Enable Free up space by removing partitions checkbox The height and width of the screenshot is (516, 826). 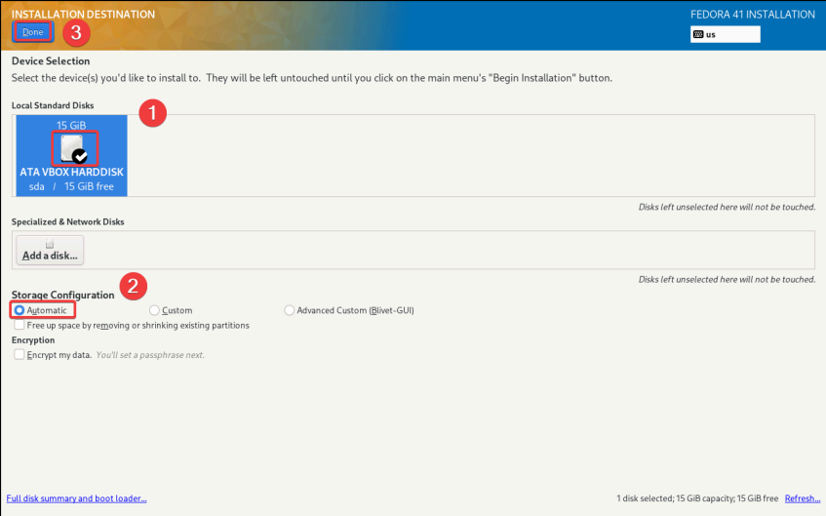pos(20,325)
